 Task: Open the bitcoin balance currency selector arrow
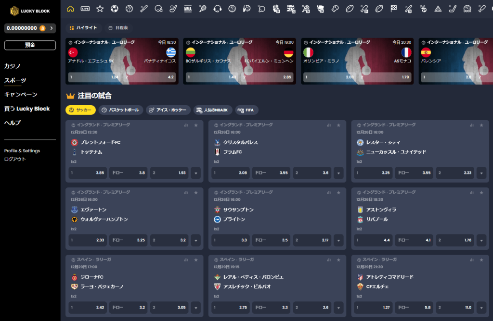(52, 28)
